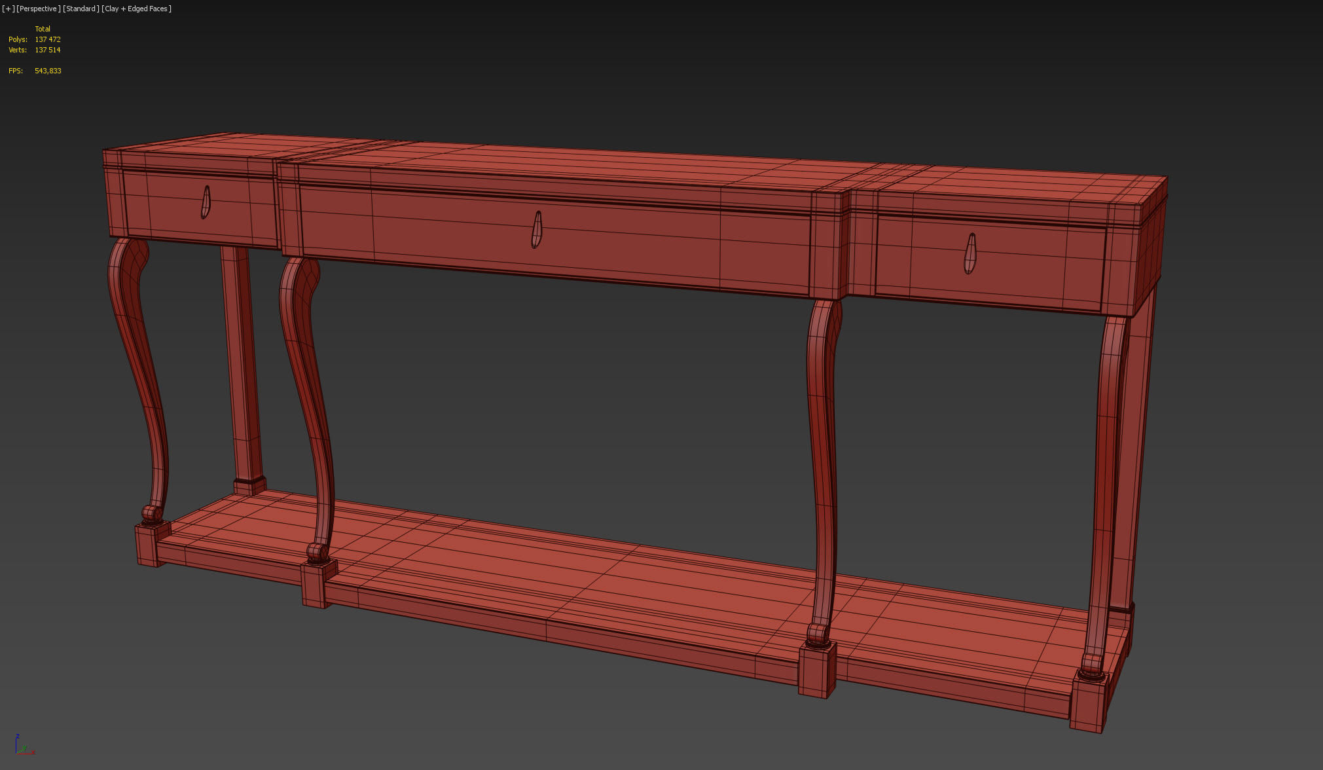This screenshot has width=1323, height=770.
Task: Open the Perspective viewport label menu
Action: coord(39,9)
